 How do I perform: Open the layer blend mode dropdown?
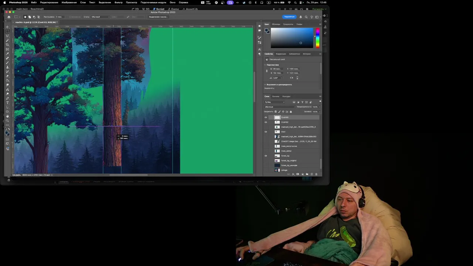(x=279, y=107)
